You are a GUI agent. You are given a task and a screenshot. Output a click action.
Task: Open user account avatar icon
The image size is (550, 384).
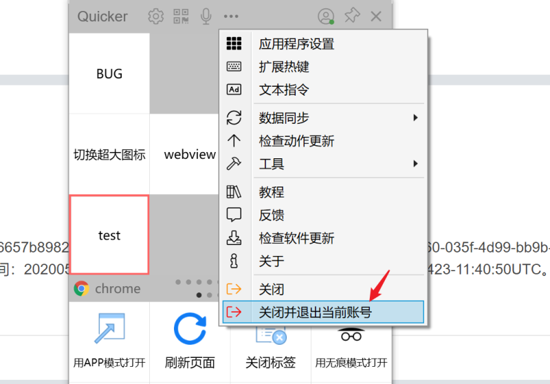(x=326, y=16)
